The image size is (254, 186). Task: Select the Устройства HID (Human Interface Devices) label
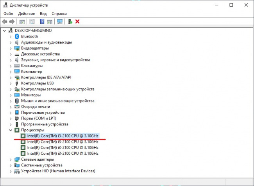(58, 171)
